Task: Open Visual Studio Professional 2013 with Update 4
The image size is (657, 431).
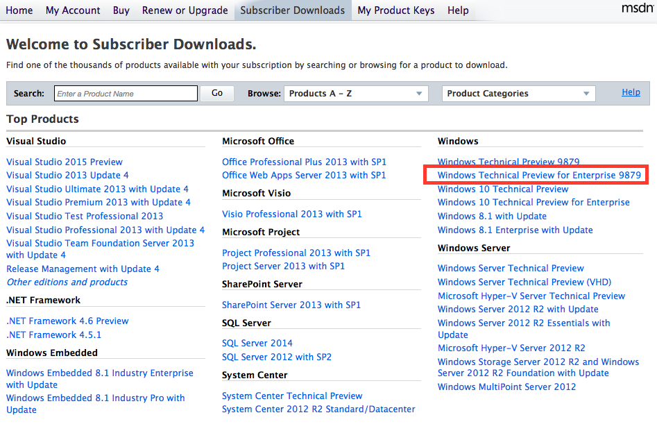Action: coord(105,230)
